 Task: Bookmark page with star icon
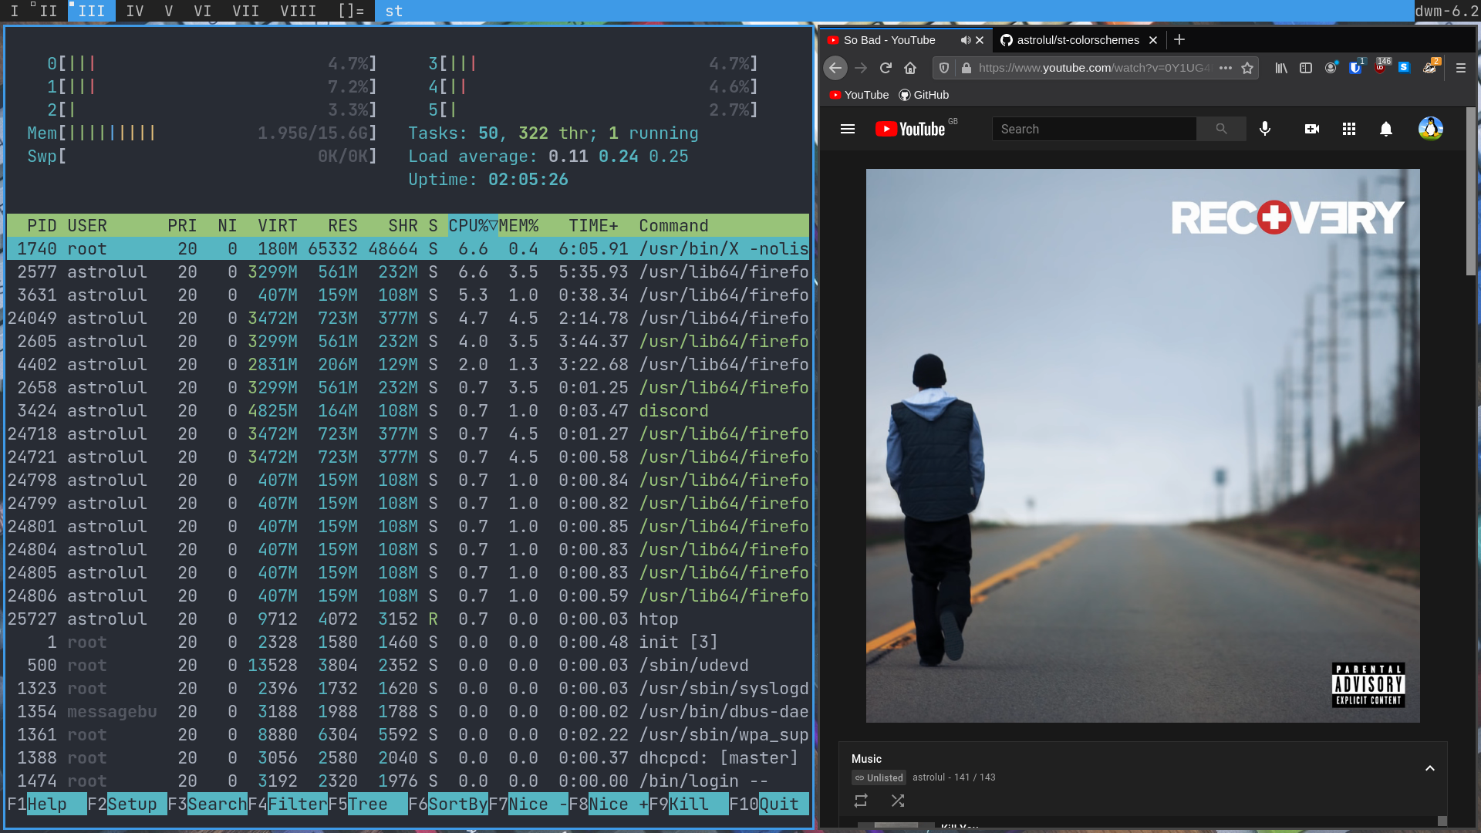point(1247,68)
